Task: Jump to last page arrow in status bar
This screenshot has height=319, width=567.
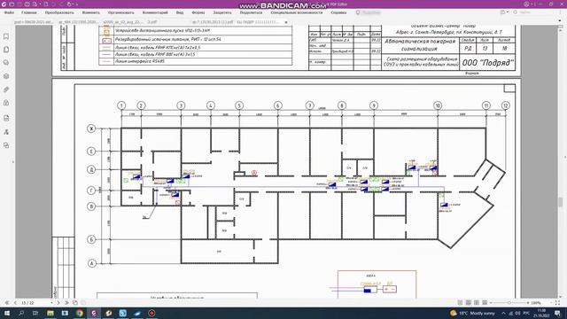Action: [x=66, y=303]
